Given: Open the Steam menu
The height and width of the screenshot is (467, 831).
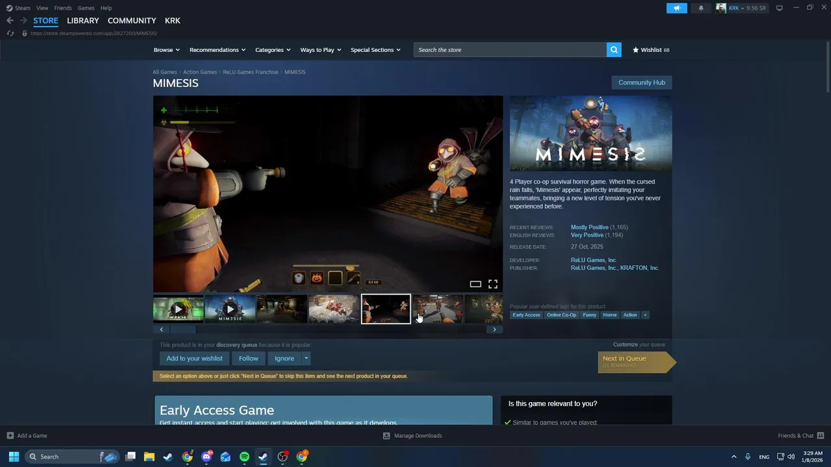Looking at the screenshot, I should [x=22, y=8].
